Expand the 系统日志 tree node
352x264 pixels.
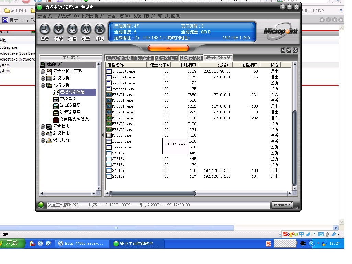coord(43,134)
